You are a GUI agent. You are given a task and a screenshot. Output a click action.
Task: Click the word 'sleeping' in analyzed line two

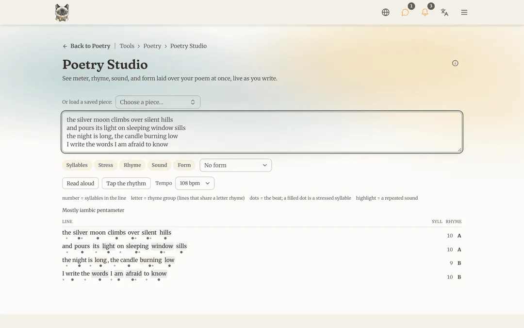137,246
